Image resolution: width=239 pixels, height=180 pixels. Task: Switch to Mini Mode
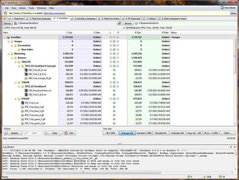click(228, 8)
